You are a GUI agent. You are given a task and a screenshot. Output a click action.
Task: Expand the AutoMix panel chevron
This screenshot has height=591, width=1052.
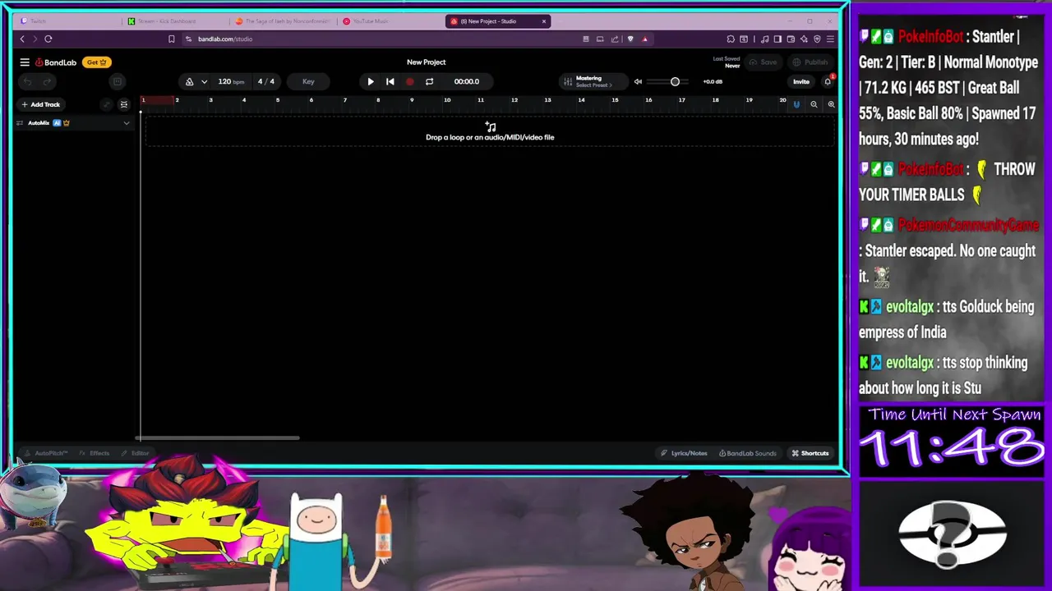pos(127,123)
